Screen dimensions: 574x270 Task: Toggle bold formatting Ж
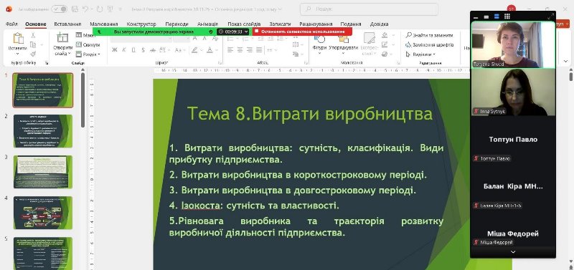tap(114, 49)
